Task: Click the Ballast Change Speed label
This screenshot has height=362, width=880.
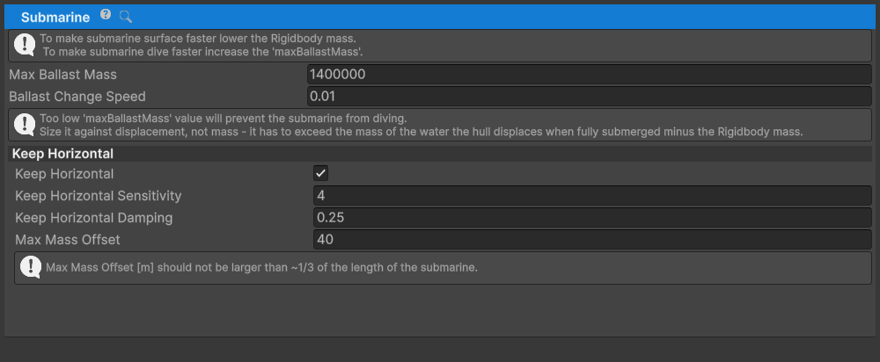Action: pyautogui.click(x=77, y=97)
